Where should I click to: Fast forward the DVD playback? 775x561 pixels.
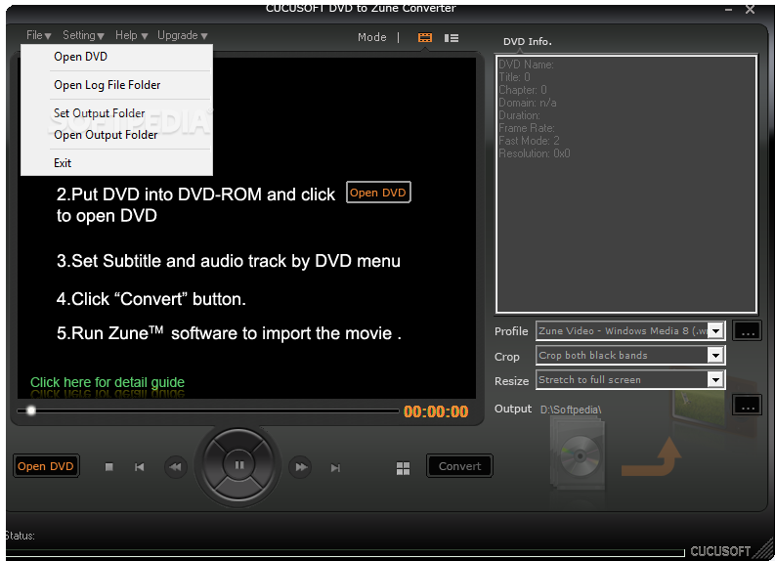(x=300, y=467)
